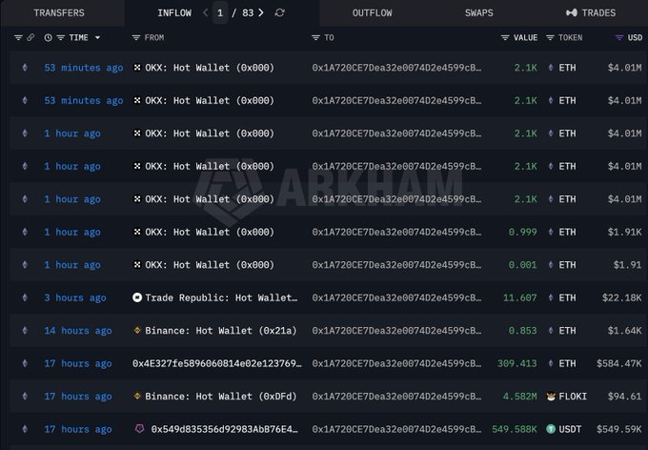648x450 pixels.
Task: Click the link icon in table header
Action: 30,37
